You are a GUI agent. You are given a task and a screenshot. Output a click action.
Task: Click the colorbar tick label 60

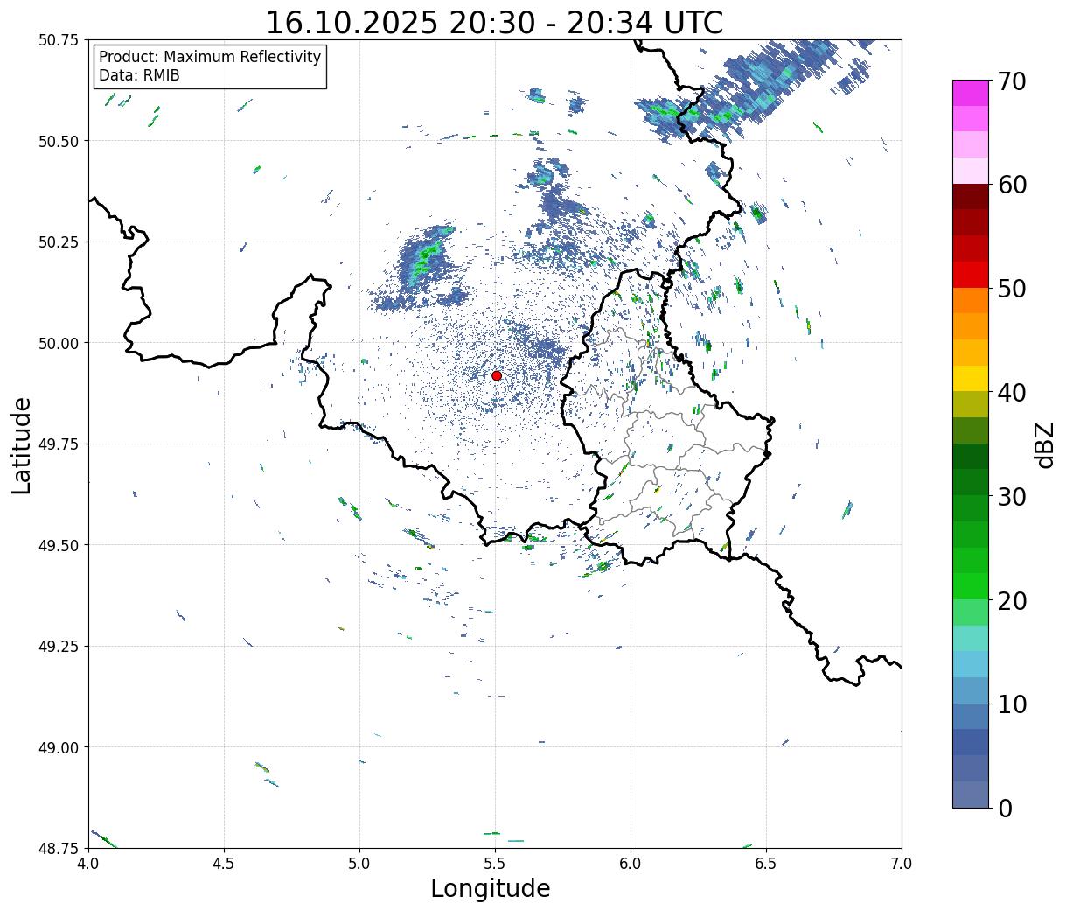point(1012,185)
